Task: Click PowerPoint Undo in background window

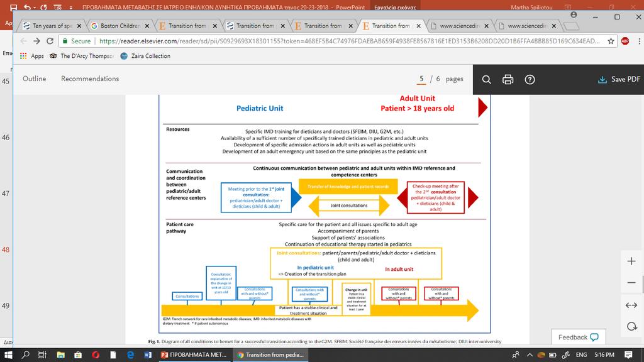Action: point(27,7)
